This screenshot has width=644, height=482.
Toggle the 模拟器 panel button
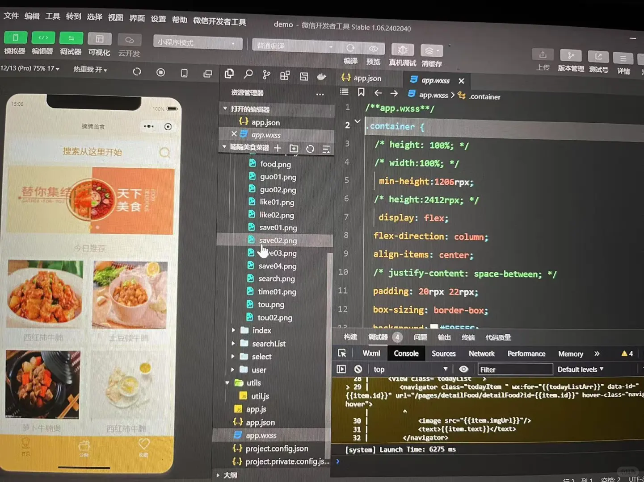pos(15,37)
